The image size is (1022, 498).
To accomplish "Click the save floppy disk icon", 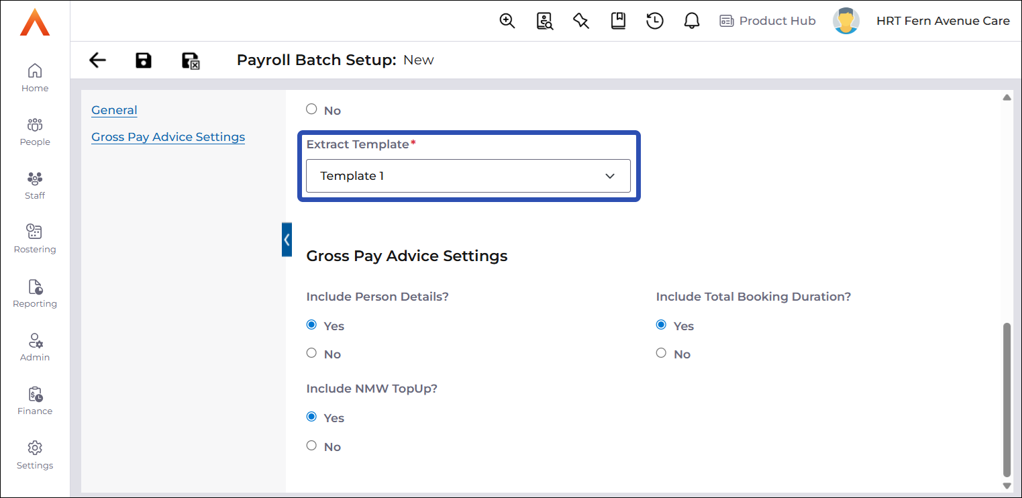I will tap(144, 60).
